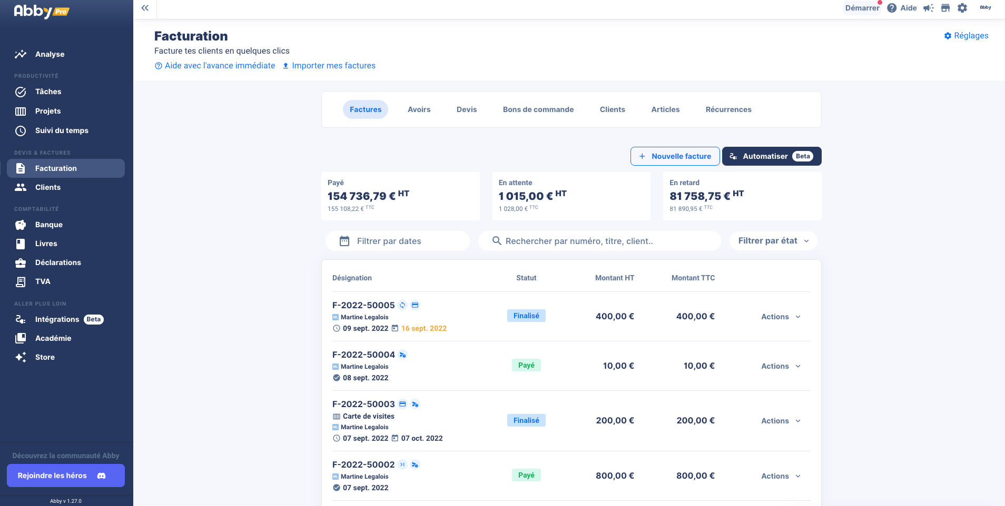Select the TVA icon in the sidebar
1005x506 pixels.
21,281
